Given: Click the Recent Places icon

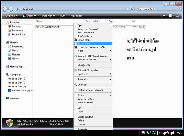Looking at the screenshot, I should coord(10,34).
